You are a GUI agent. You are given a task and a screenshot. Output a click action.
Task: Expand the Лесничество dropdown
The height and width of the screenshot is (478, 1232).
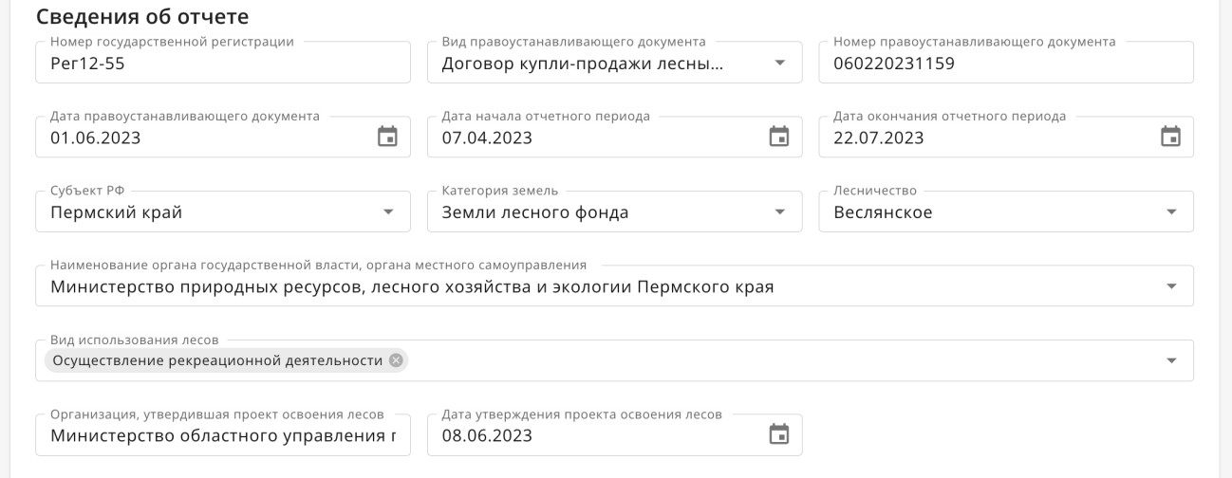click(1171, 211)
